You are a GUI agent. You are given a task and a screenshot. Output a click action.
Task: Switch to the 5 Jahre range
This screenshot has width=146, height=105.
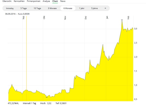pyautogui.click(x=94, y=8)
